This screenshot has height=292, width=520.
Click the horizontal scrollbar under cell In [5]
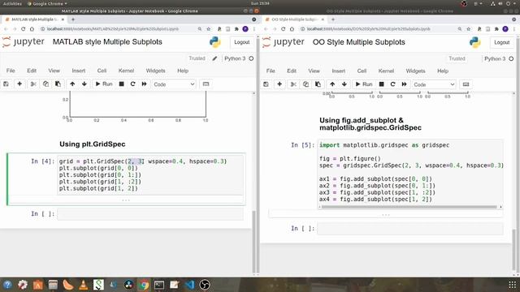tap(409, 207)
